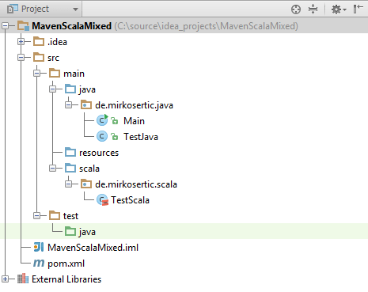
Task: Expand the .idea folder node
Action: pyautogui.click(x=21, y=42)
